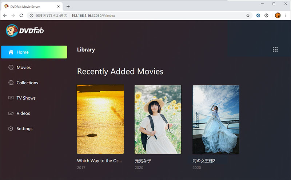Open a new browser tab

68,7
